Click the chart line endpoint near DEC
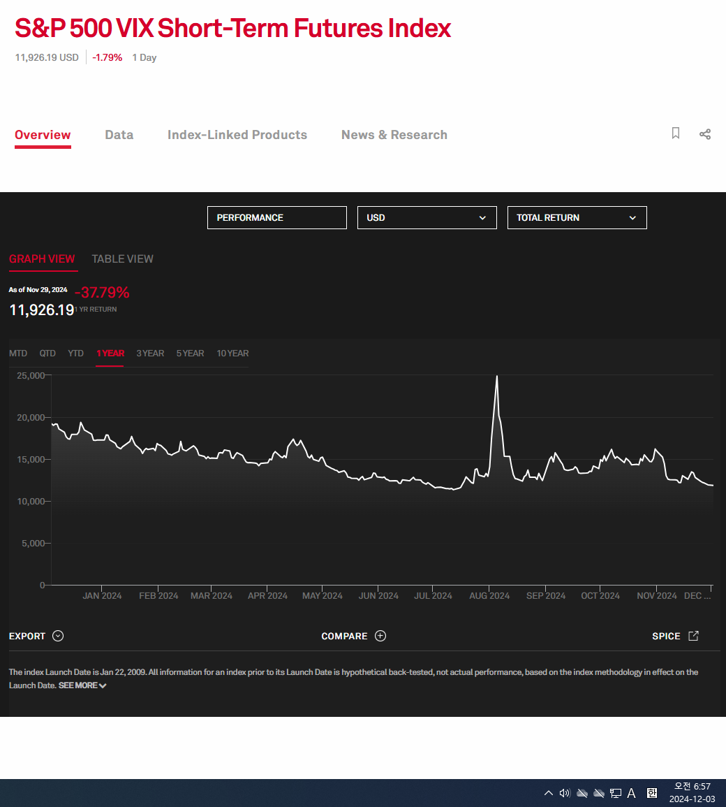This screenshot has width=726, height=807. coord(712,486)
